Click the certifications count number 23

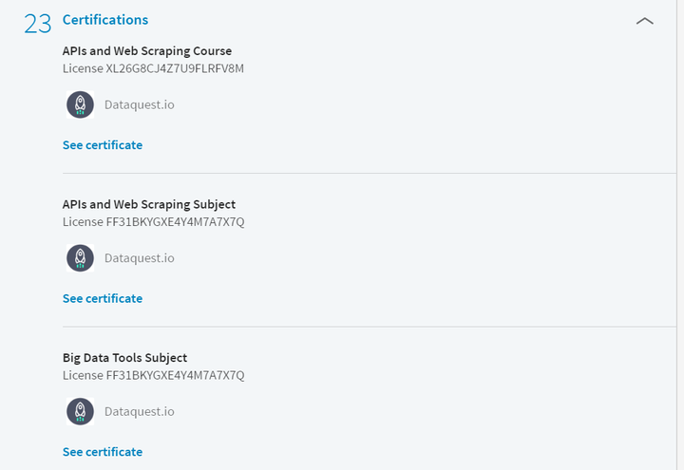click(x=38, y=24)
